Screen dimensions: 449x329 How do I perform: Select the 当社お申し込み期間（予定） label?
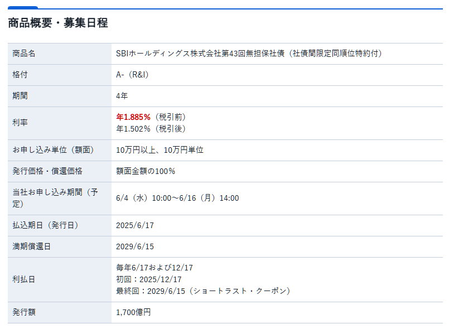pyautogui.click(x=55, y=198)
